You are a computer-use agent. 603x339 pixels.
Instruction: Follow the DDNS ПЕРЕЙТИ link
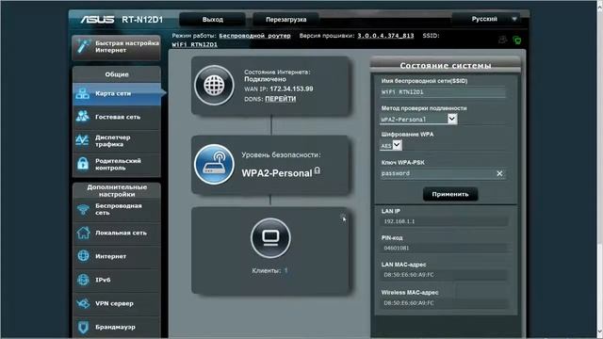[x=281, y=99]
